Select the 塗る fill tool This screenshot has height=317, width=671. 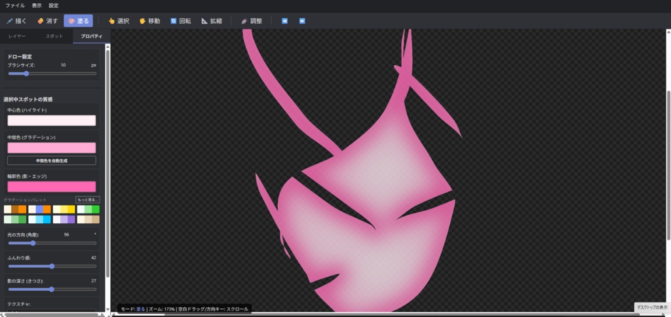[x=79, y=21]
